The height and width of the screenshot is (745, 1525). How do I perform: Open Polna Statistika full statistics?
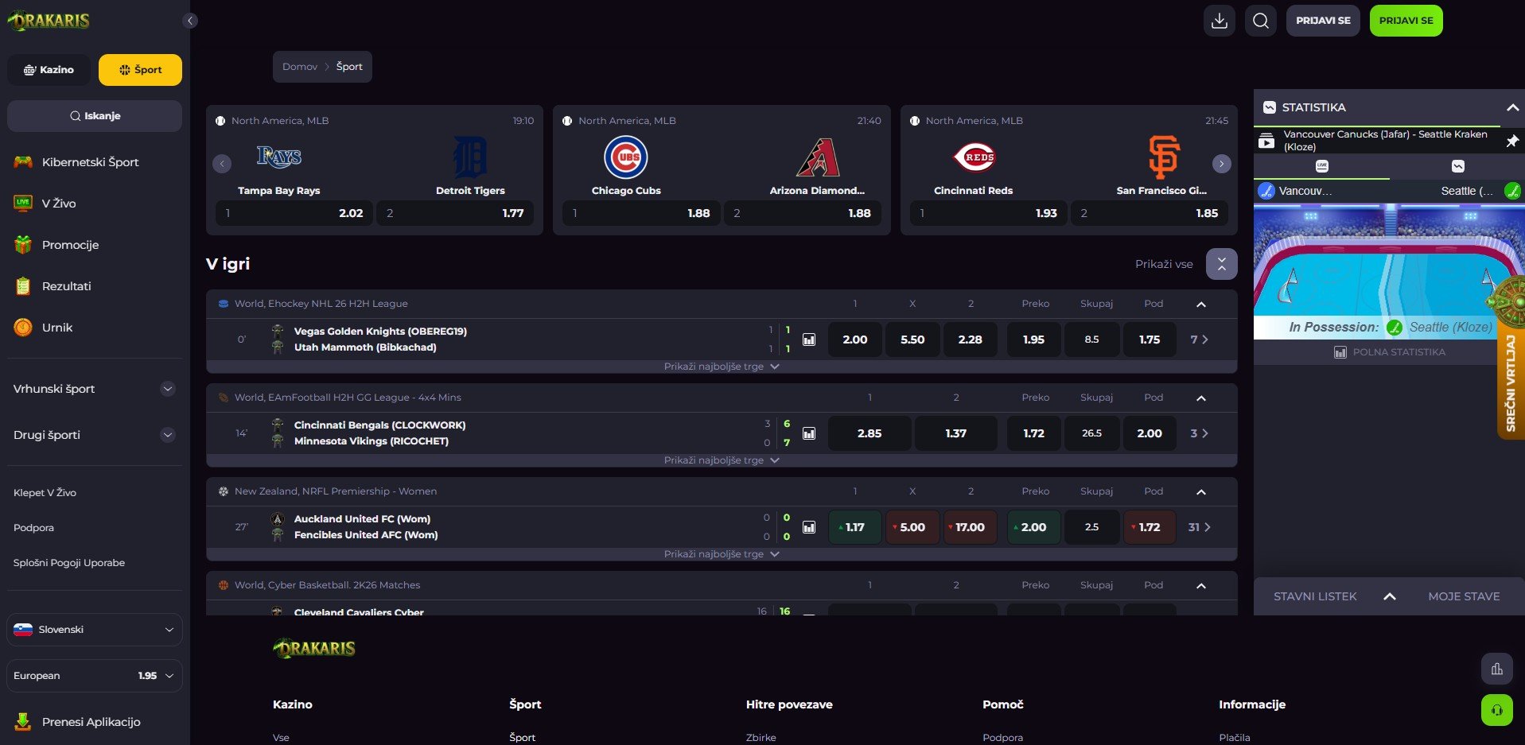[1390, 352]
